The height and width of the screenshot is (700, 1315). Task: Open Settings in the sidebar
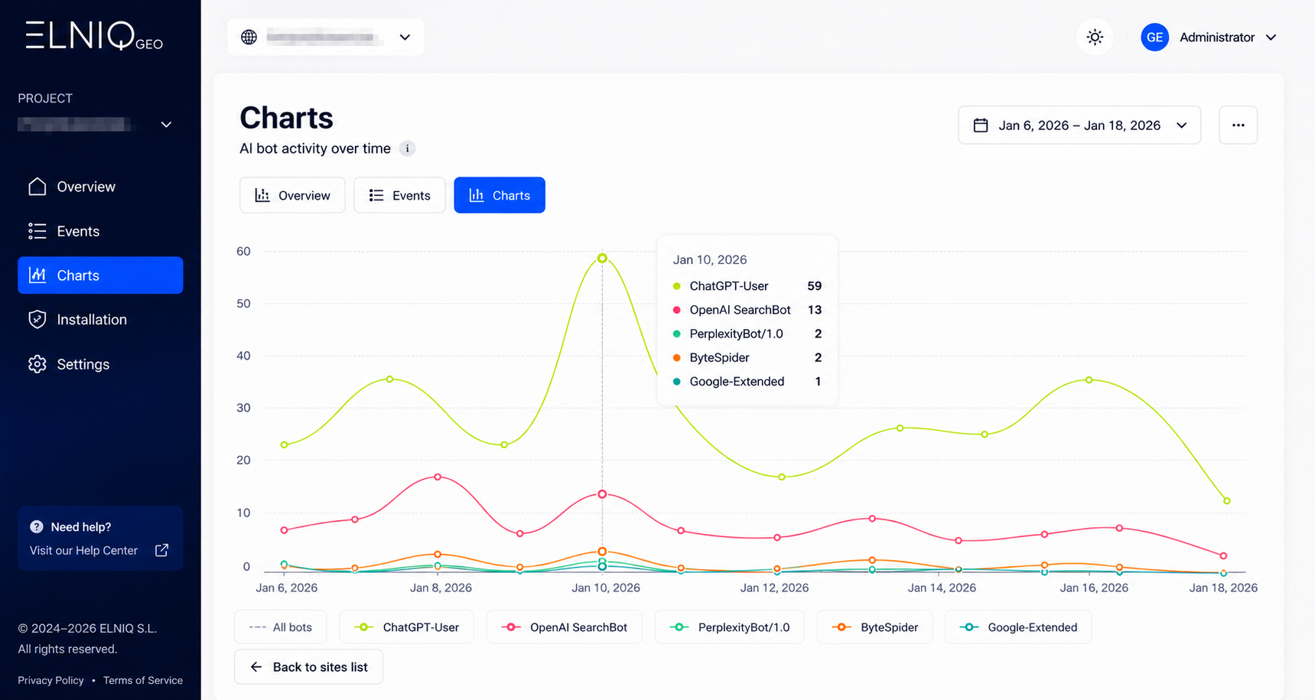click(100, 364)
